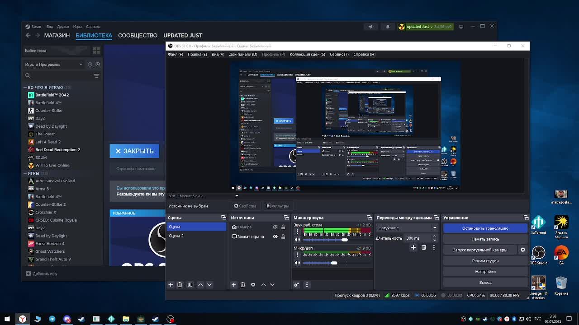Open Игры и Программы dropdown in Steam
579x325 pixels.
coord(54,64)
